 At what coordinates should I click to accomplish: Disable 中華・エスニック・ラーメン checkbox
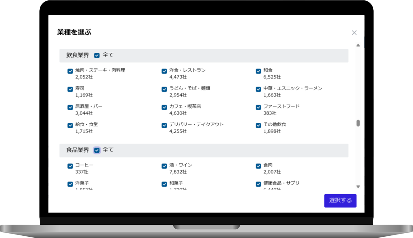click(258, 89)
